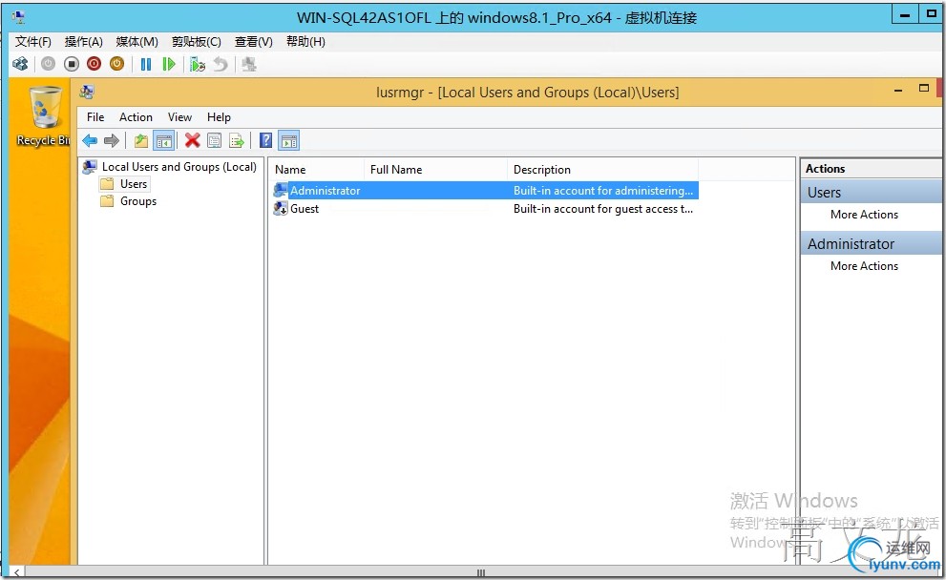Sort by the Description column header
Viewport: 946px width, 580px height.
[602, 170]
